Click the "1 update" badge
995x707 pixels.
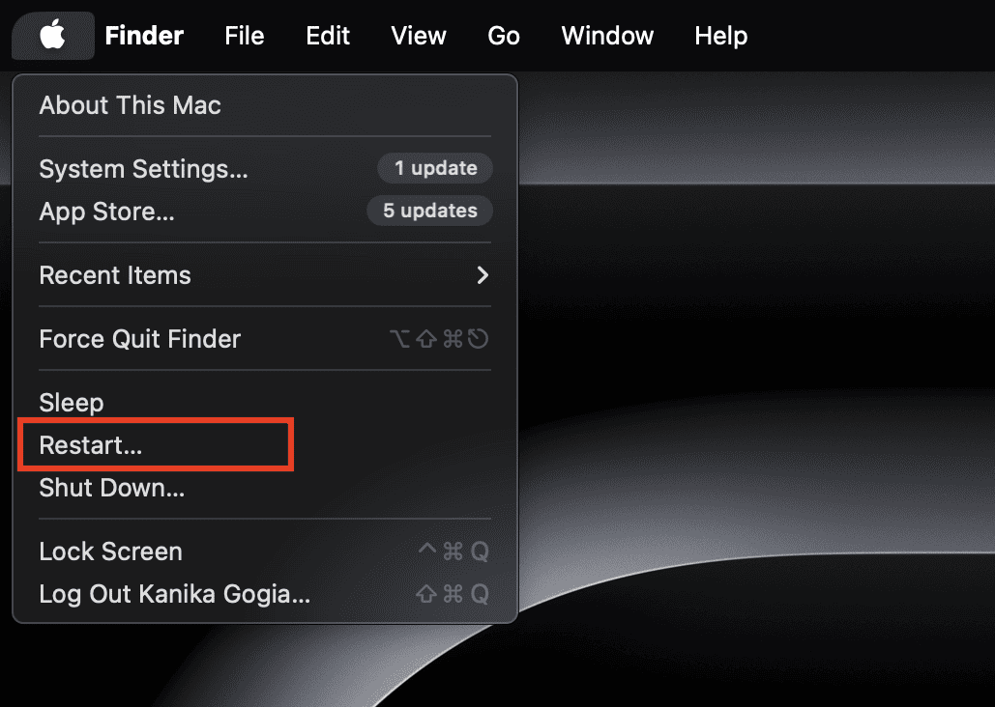point(435,168)
